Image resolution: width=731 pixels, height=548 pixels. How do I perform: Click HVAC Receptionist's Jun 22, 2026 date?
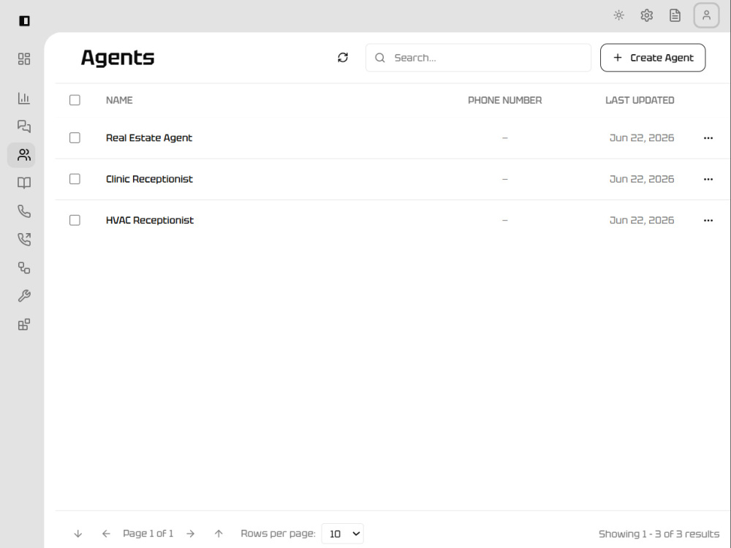pos(642,220)
